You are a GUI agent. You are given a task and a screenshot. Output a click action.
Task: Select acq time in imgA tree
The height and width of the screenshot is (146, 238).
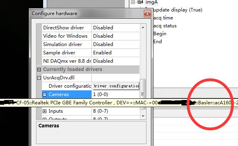click(163, 18)
